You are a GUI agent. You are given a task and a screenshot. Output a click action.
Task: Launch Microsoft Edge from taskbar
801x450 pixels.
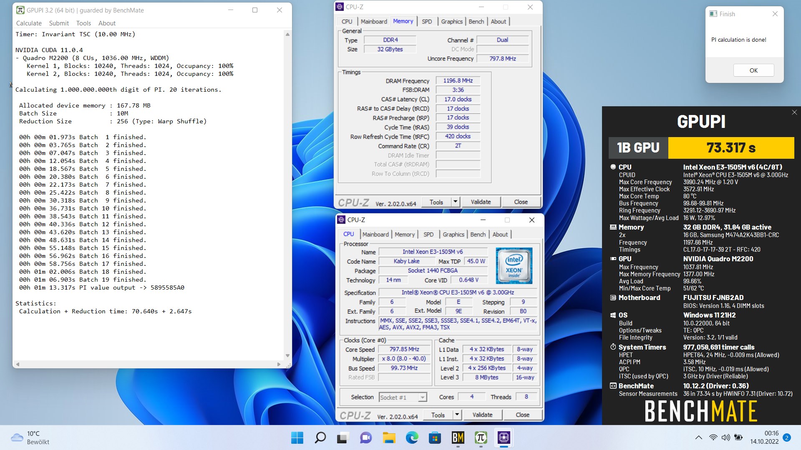click(412, 437)
